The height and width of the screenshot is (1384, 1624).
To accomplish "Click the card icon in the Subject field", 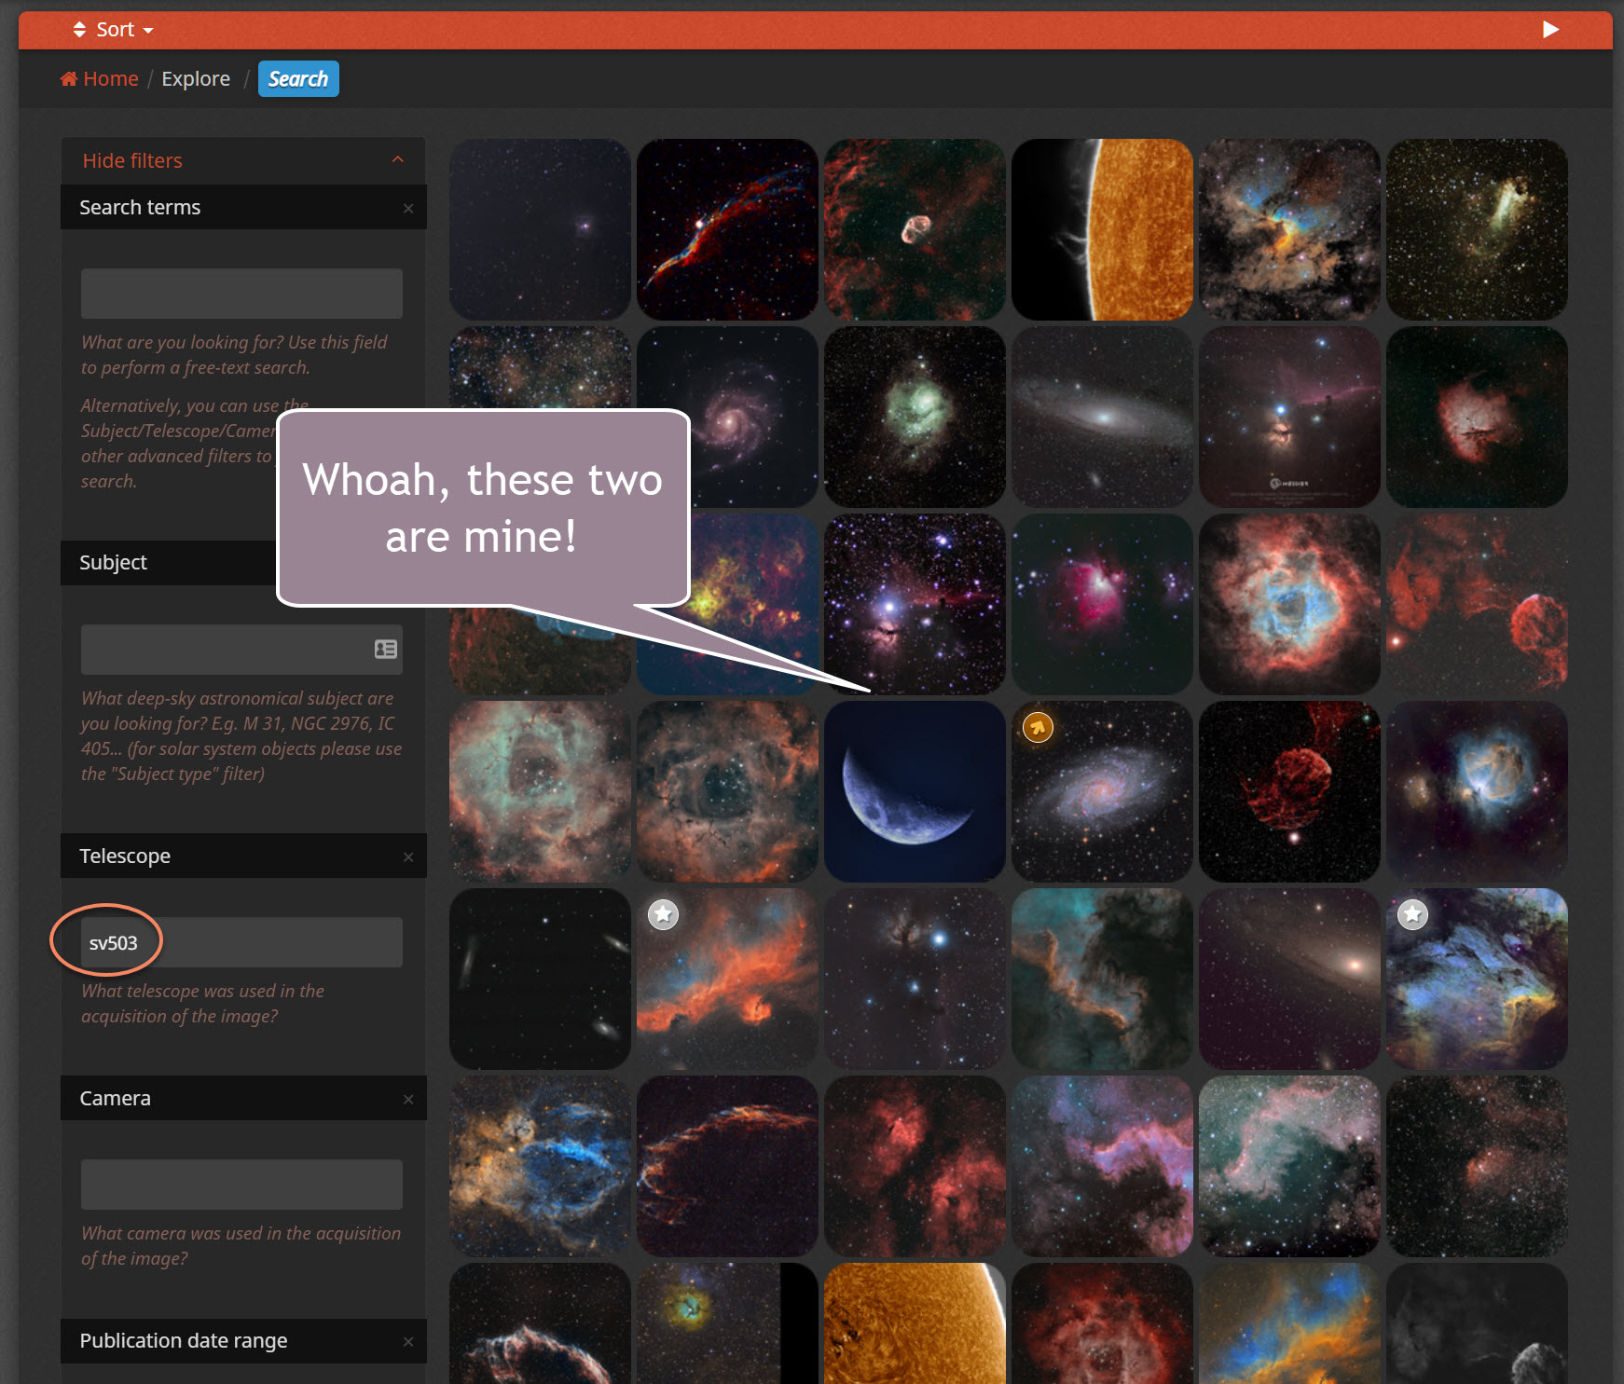I will [386, 650].
